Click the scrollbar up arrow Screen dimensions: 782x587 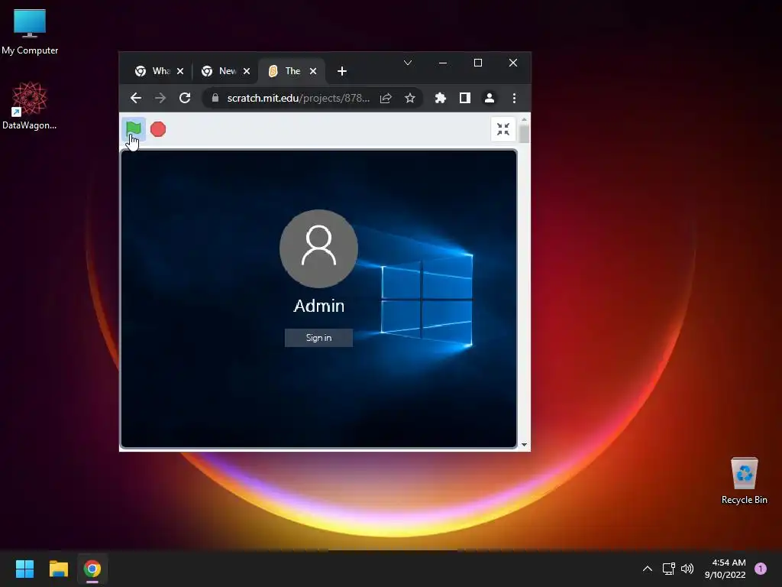click(x=524, y=119)
